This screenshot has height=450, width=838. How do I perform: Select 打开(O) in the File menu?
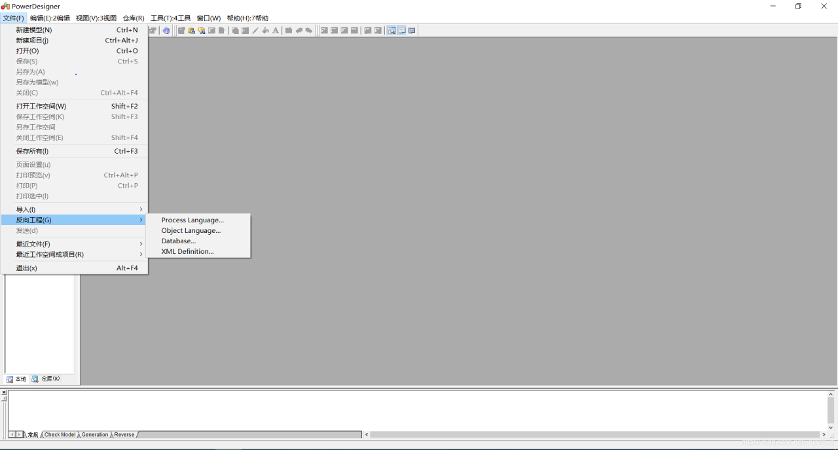point(74,51)
